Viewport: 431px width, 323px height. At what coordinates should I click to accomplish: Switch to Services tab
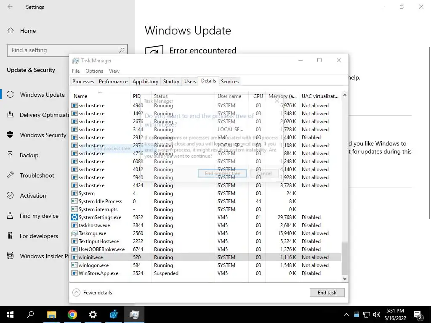click(230, 82)
